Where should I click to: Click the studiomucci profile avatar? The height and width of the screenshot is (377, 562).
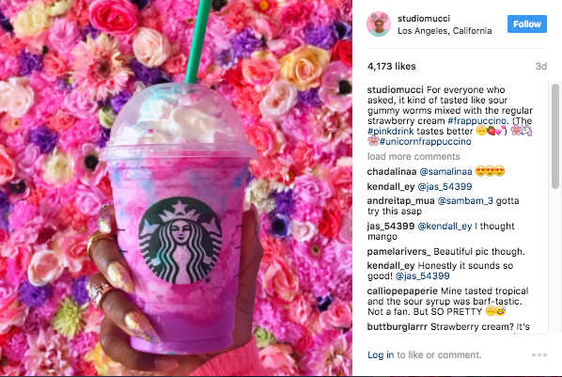tap(379, 24)
